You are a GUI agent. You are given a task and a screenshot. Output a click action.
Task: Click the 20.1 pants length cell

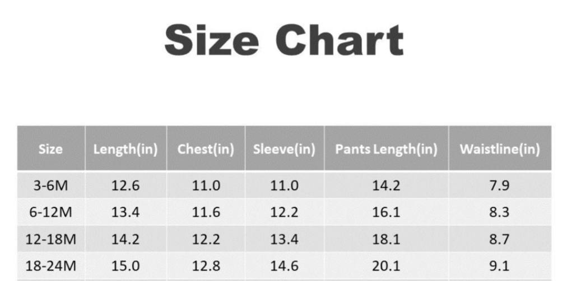[x=386, y=265]
